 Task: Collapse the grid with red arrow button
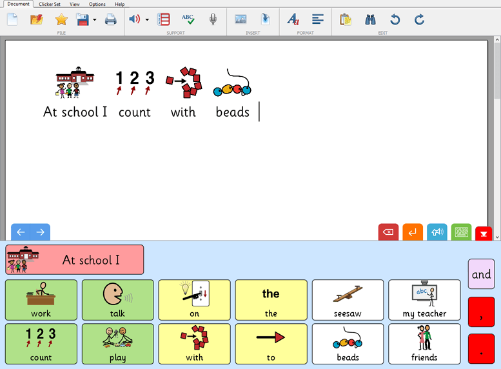[484, 234]
